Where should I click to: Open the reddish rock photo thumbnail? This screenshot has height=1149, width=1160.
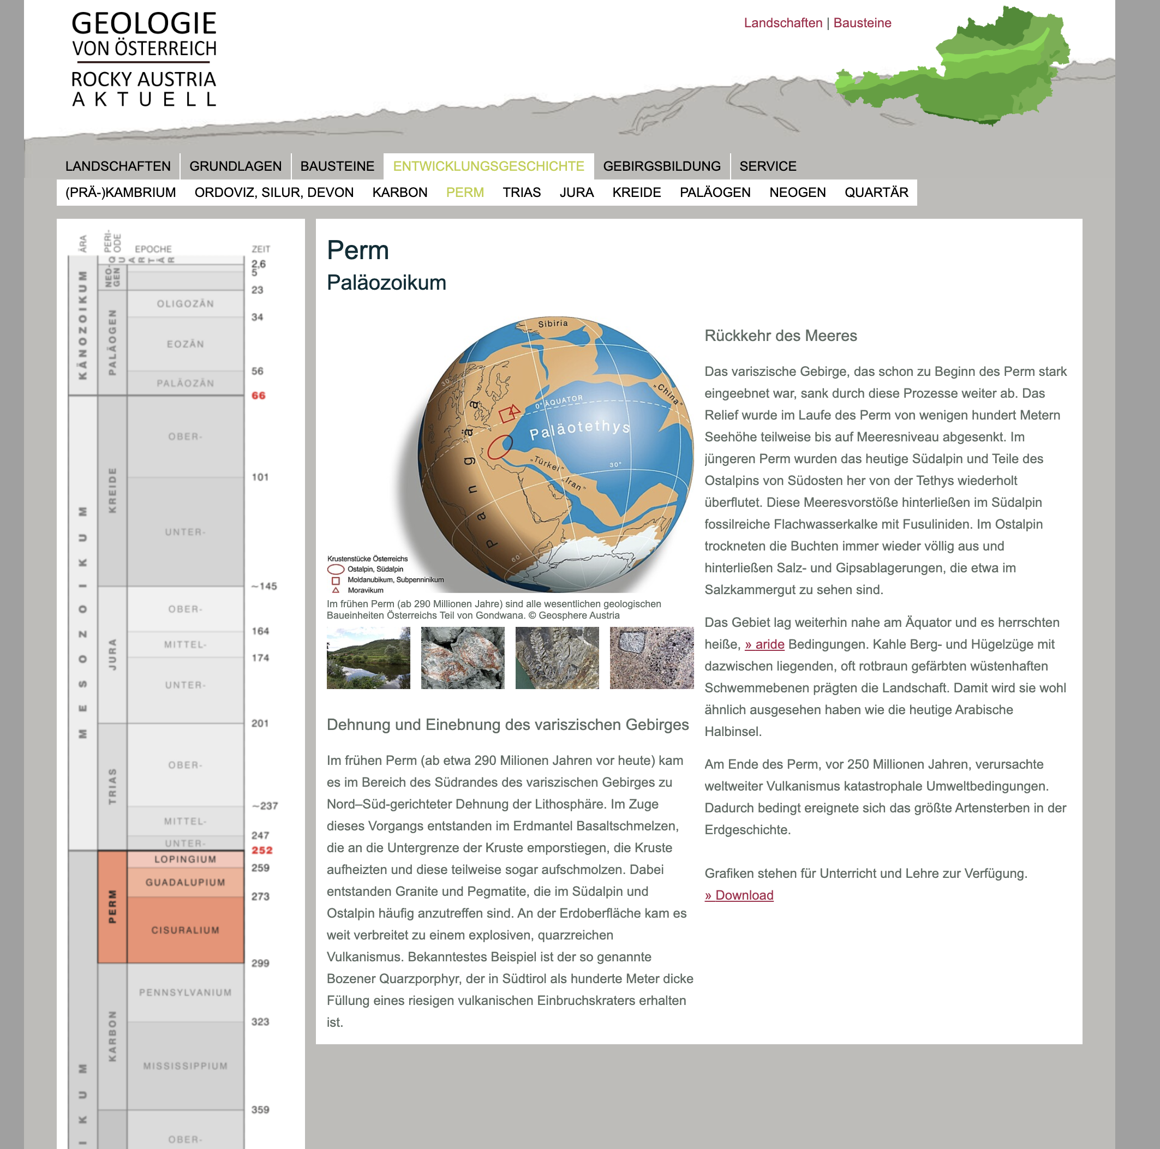tap(462, 658)
